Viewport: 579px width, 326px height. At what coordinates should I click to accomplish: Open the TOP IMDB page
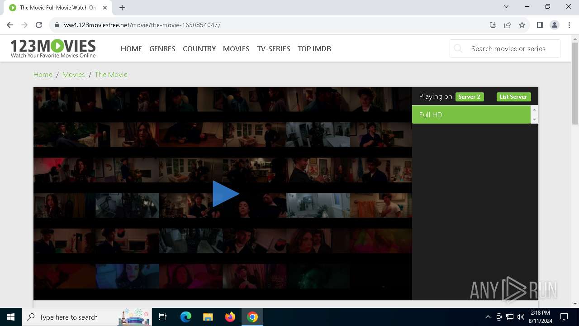click(314, 48)
